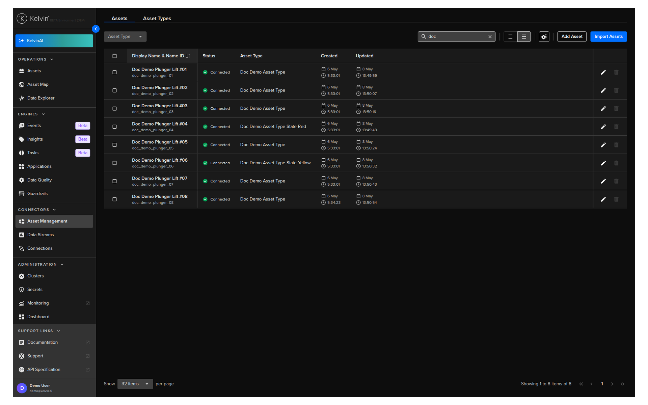The height and width of the screenshot is (405, 648).
Task: Tick the checkbox for Doc Demo Plunger Lift #01
Action: coord(114,72)
